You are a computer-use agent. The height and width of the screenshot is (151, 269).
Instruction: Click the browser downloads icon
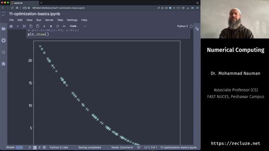tap(188, 8)
